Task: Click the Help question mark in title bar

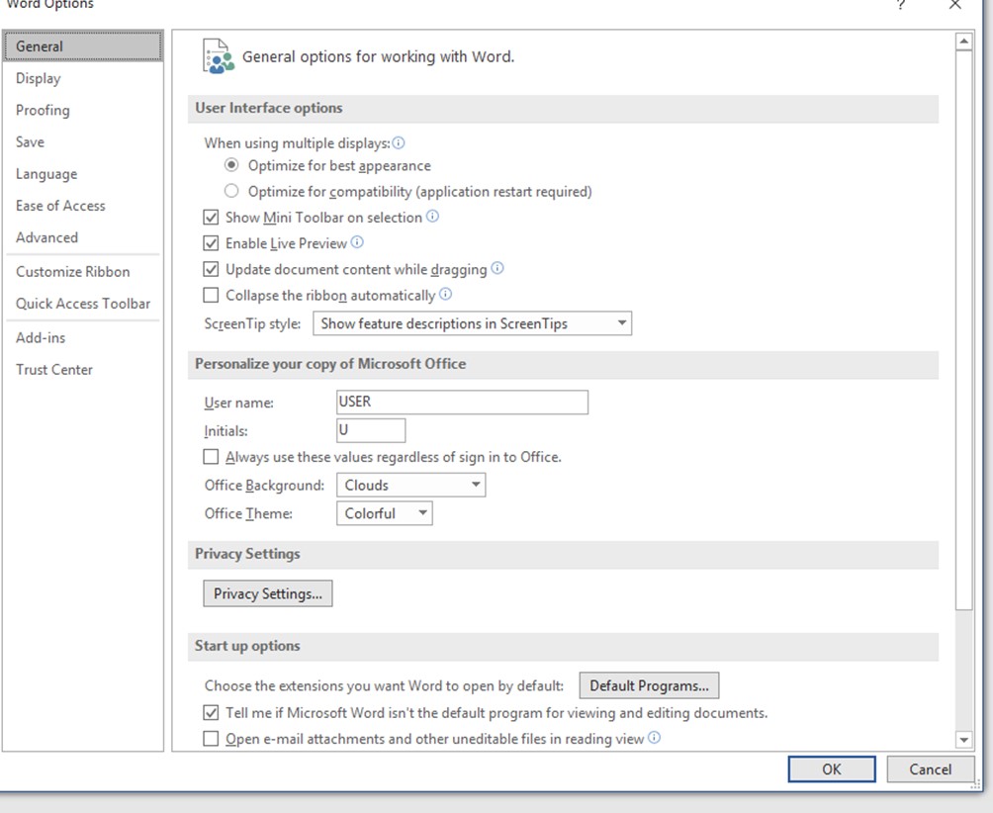Action: (x=901, y=5)
